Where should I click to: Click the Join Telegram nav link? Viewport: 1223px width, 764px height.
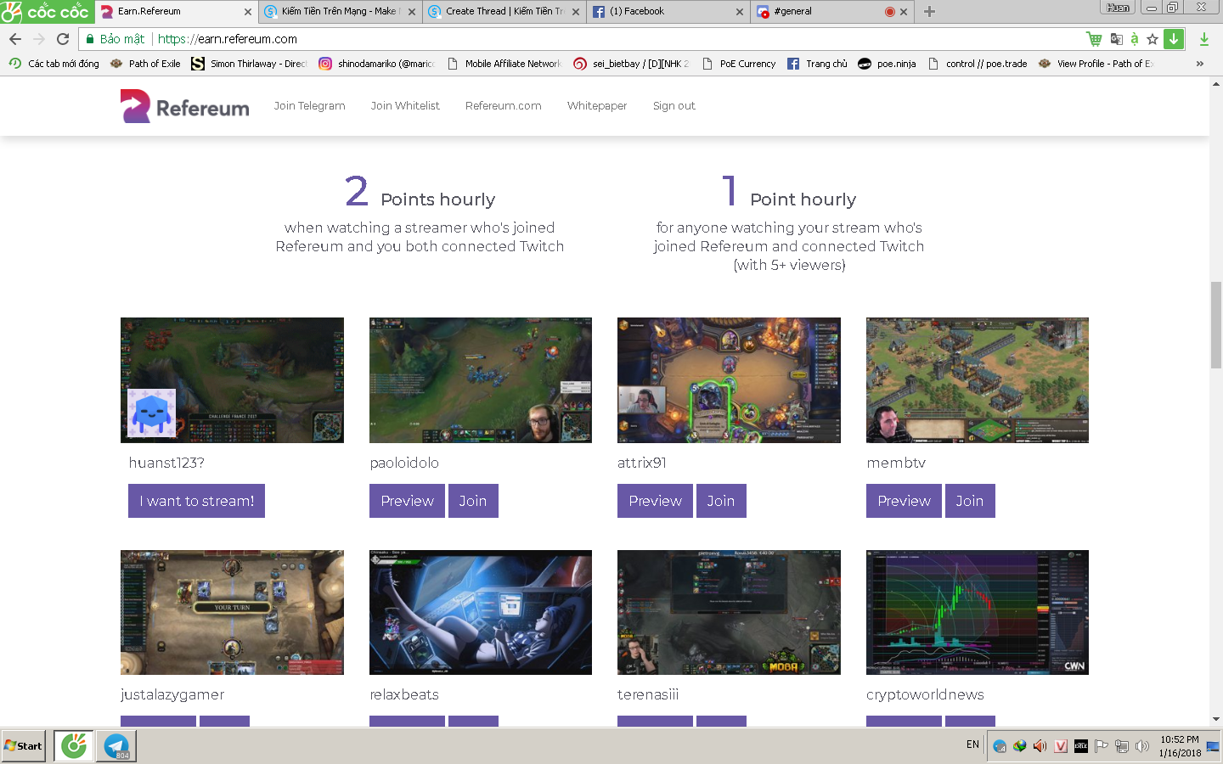coord(310,106)
